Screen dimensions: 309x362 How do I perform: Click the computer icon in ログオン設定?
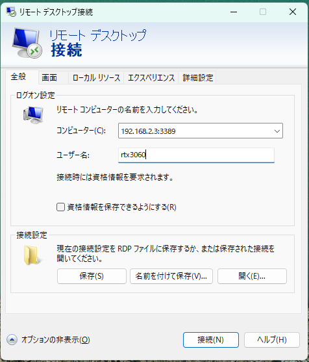[x=33, y=115]
